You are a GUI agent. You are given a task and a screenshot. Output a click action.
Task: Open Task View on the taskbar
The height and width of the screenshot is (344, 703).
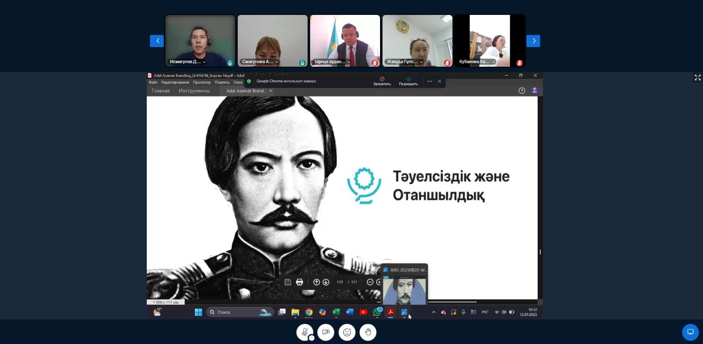282,312
